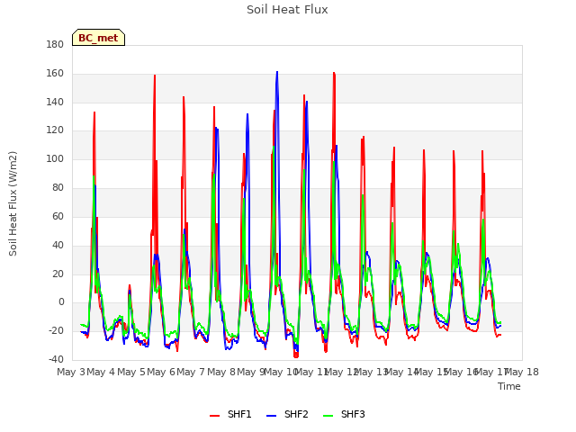Screen dimensions: 576x432
Task: Click the -20 y-axis tick label
Action: pos(56,330)
